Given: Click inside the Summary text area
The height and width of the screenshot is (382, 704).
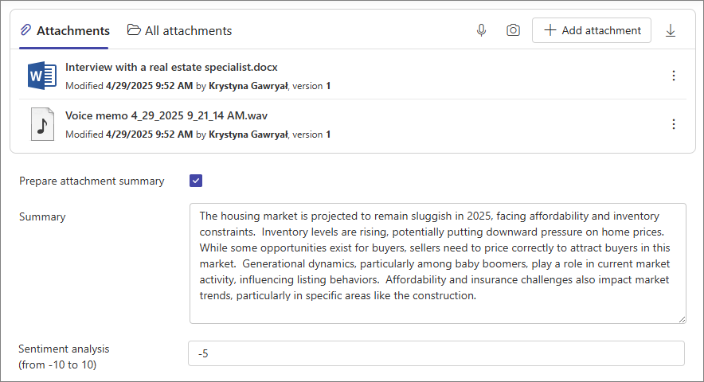Looking at the screenshot, I should click(438, 263).
